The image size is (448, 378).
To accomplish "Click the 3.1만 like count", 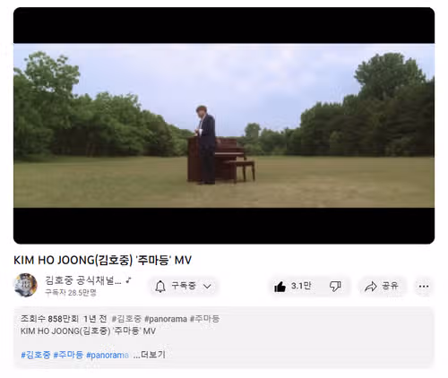I will (301, 286).
